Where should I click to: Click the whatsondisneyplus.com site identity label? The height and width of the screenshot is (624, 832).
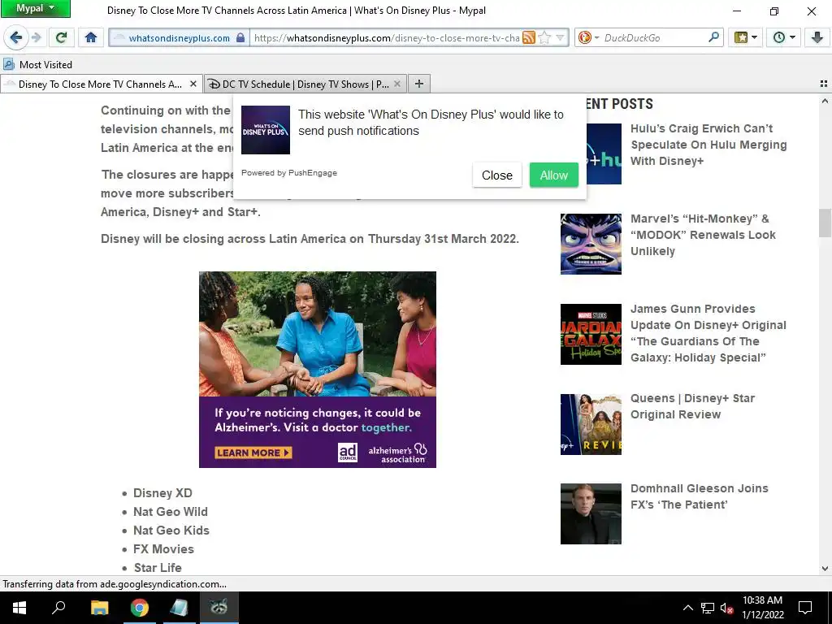coord(180,37)
